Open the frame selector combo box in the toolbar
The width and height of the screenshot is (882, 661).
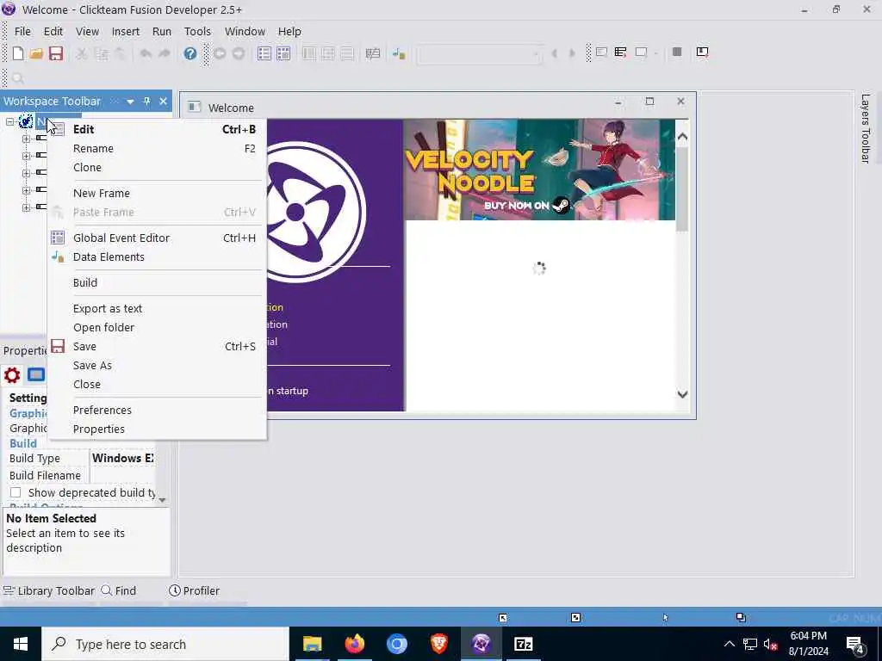[480, 54]
